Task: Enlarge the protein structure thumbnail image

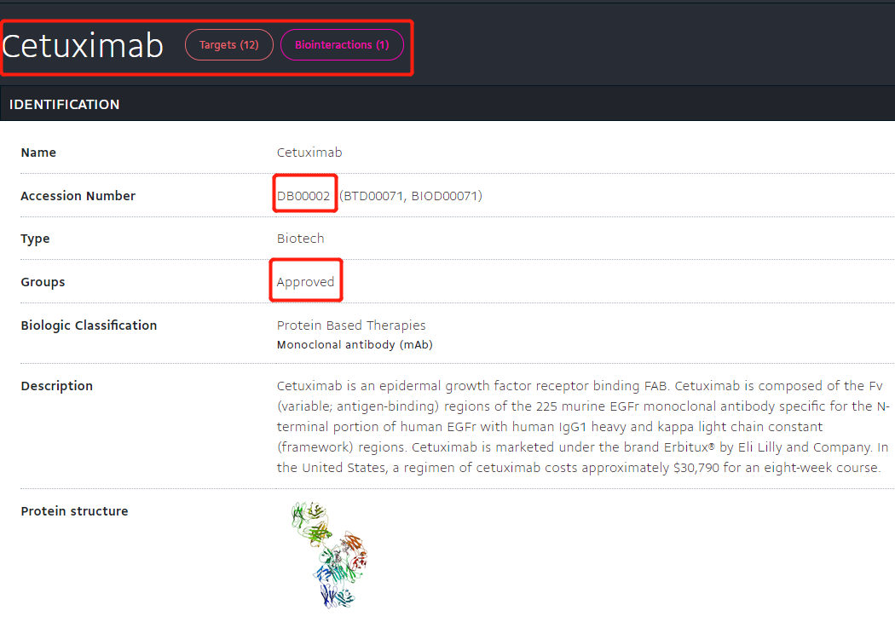Action: [x=331, y=554]
